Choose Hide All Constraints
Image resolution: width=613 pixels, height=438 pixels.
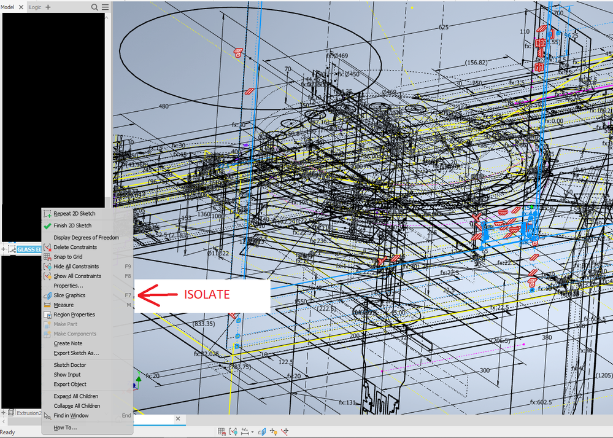[87, 267]
